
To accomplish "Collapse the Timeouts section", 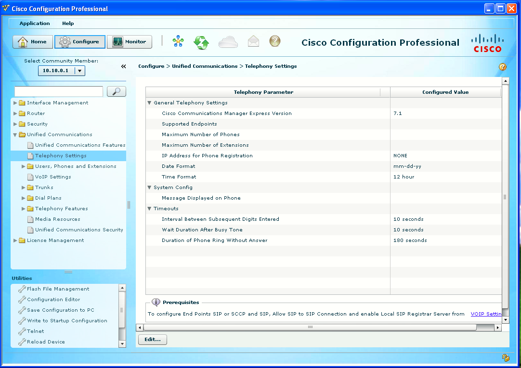I will (x=150, y=209).
